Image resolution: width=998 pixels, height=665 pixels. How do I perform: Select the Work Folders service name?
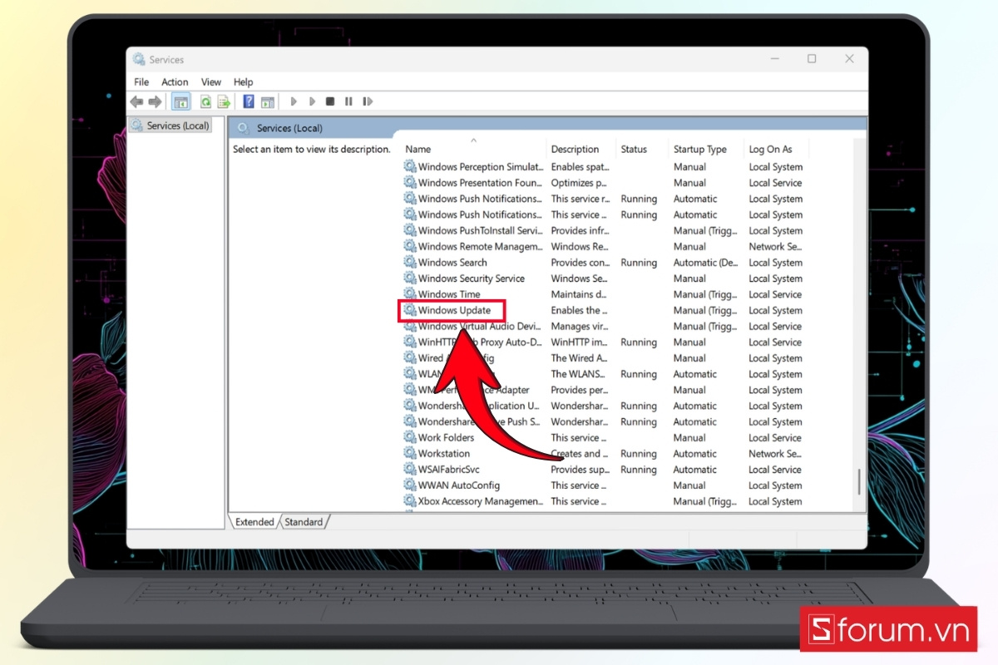tap(446, 438)
